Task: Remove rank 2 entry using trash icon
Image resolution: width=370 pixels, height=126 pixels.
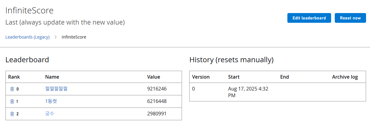Action: point(12,114)
